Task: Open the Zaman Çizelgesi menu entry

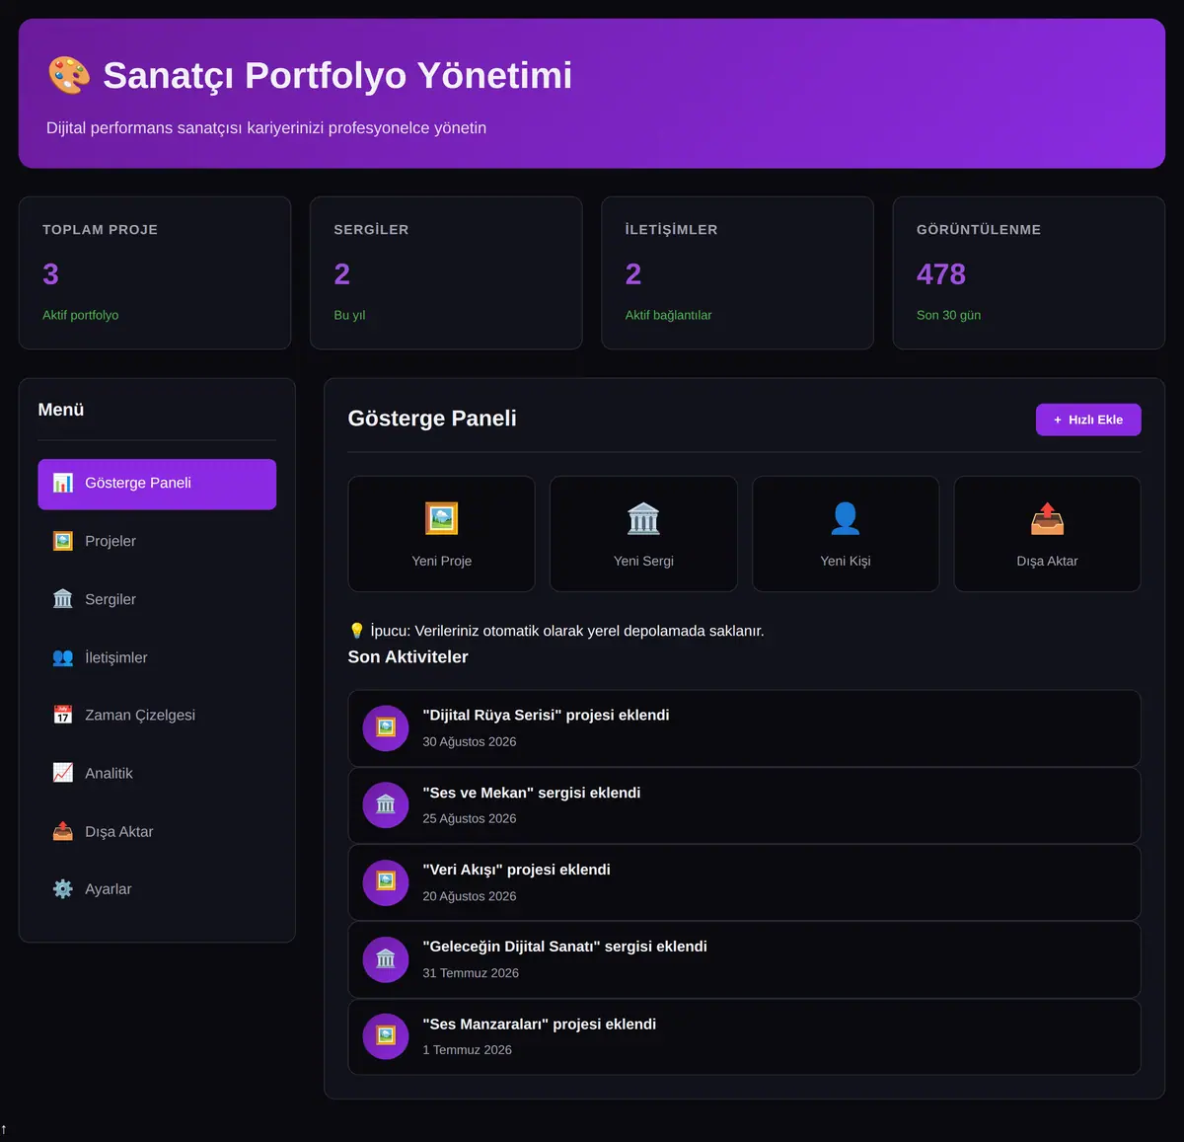Action: pos(157,715)
